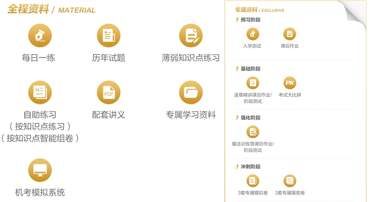
Task: Click the 每日一练 pen icon
Action: click(40, 36)
